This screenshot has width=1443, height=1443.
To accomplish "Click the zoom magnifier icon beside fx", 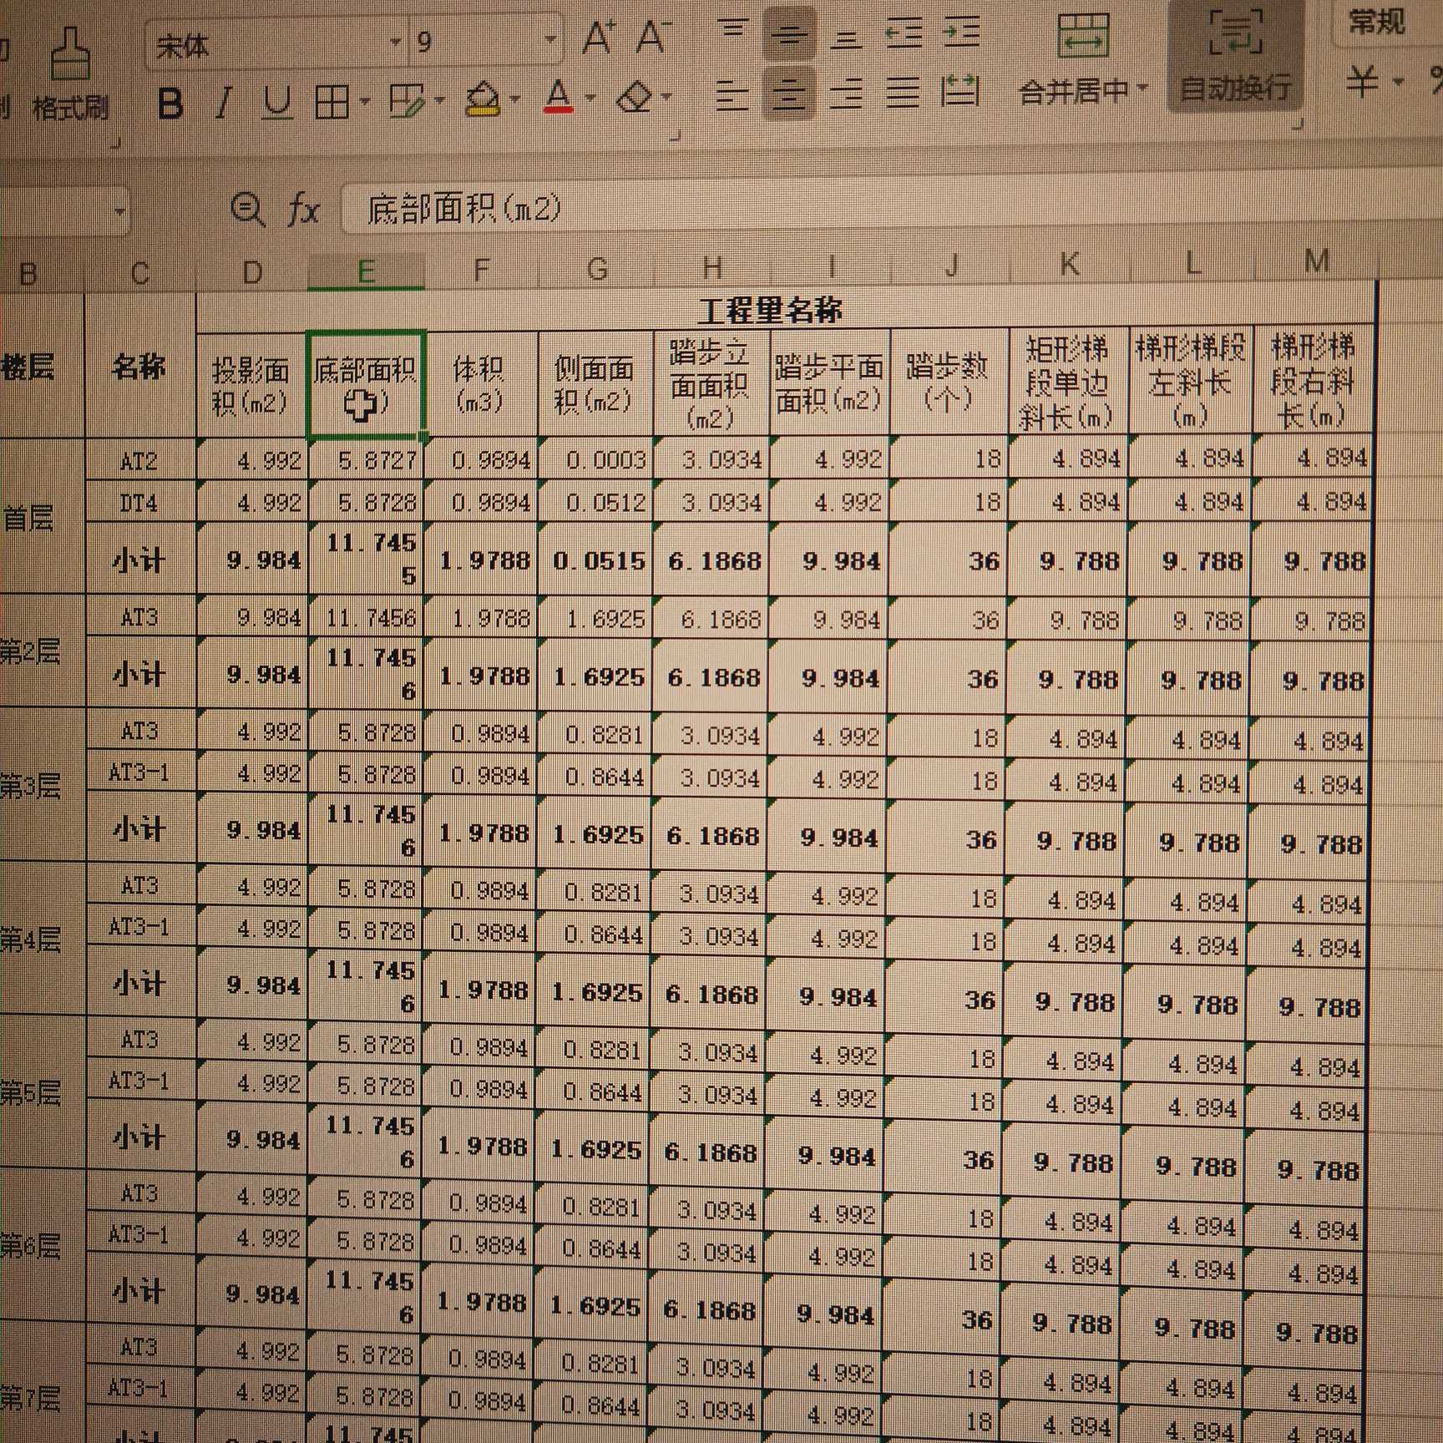I will [248, 209].
